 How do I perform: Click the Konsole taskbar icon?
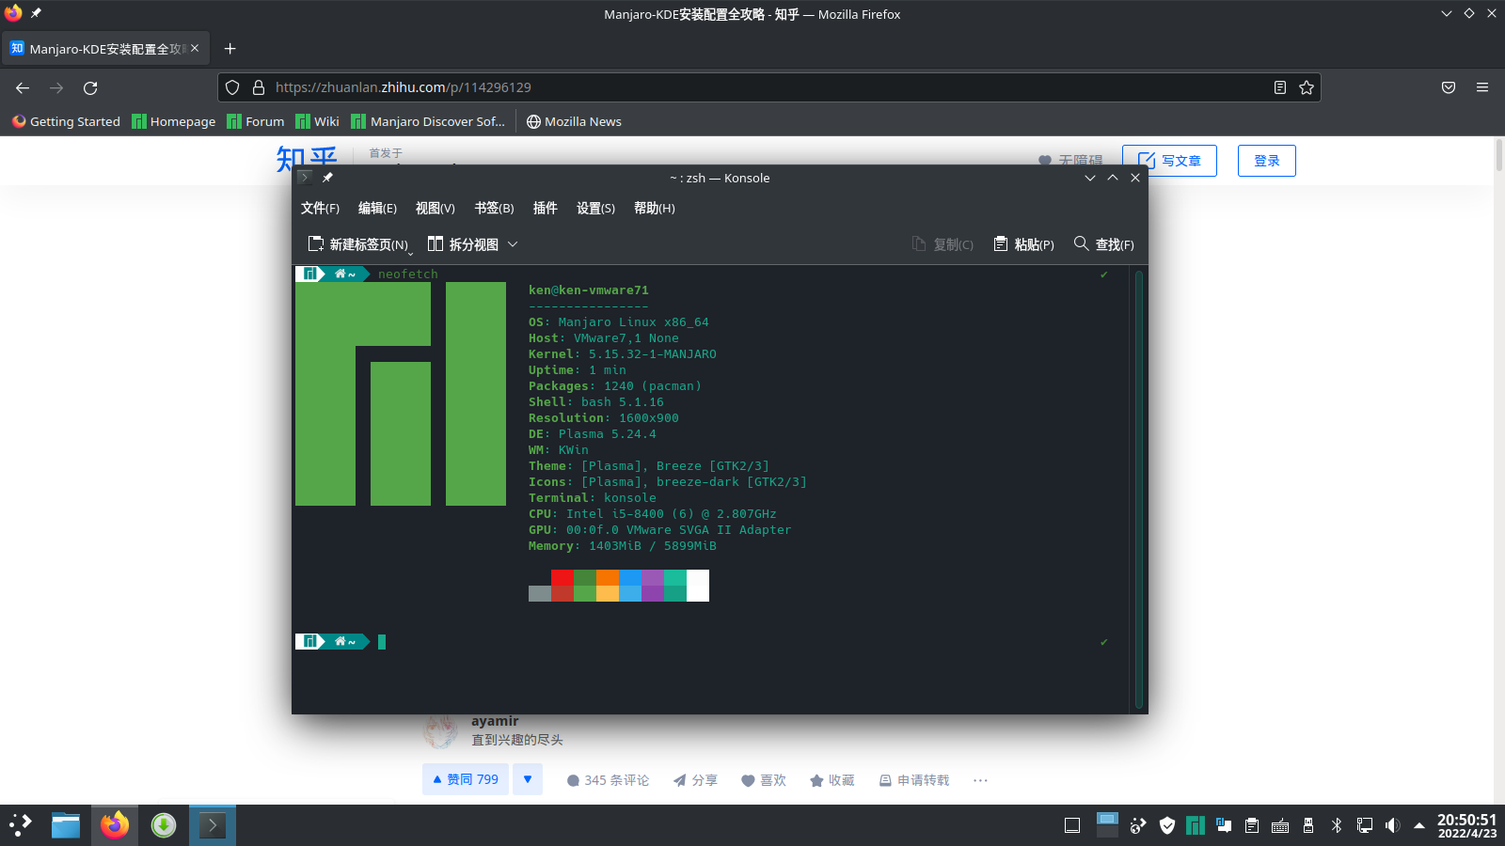click(213, 825)
